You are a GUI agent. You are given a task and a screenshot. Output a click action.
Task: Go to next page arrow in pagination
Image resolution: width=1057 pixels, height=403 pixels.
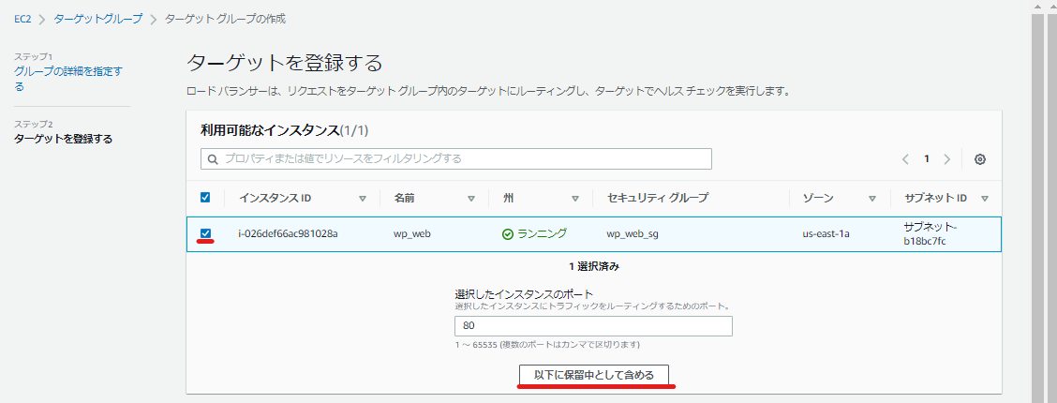[x=947, y=159]
